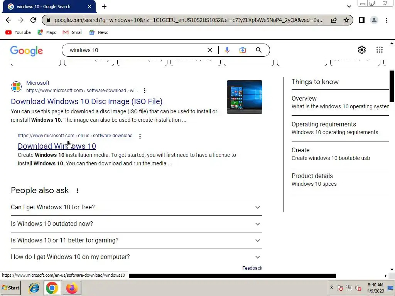
Task: Open options for the Microsoft ISO result
Action: click(144, 90)
